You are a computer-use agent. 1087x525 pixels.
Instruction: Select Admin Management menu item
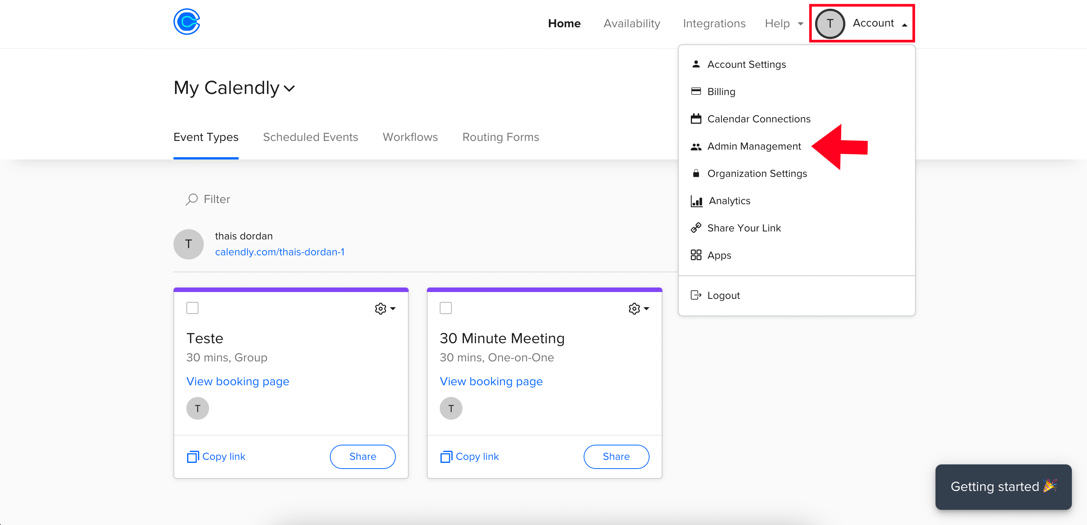pos(754,147)
